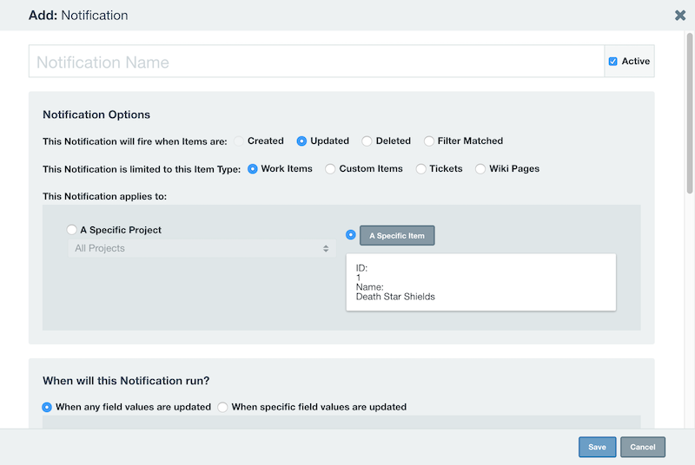Pick Wiki Pages as item type
695x465 pixels.
pyautogui.click(x=480, y=169)
